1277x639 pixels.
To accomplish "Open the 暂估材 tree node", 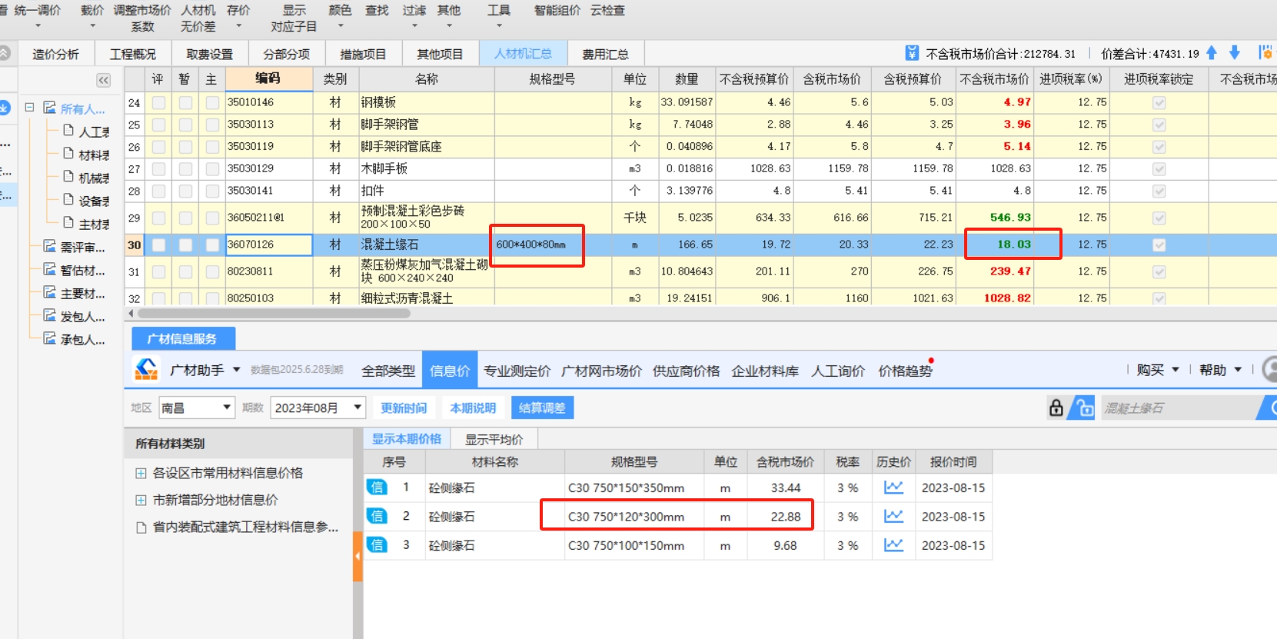I will tap(75, 270).
